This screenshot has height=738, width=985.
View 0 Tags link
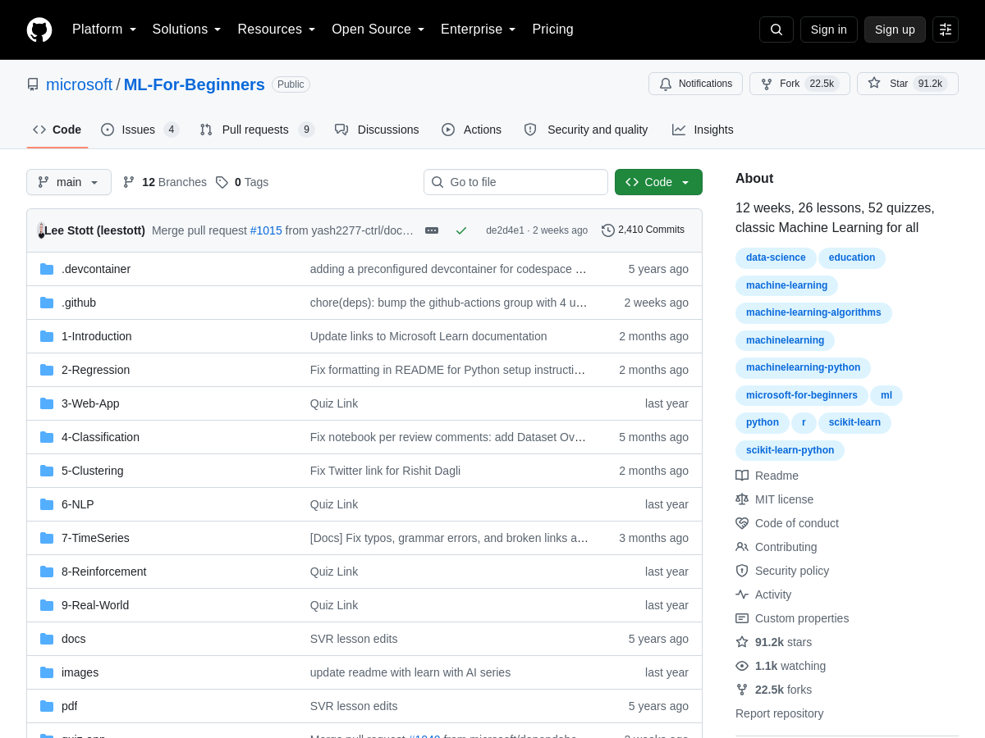pyautogui.click(x=242, y=182)
